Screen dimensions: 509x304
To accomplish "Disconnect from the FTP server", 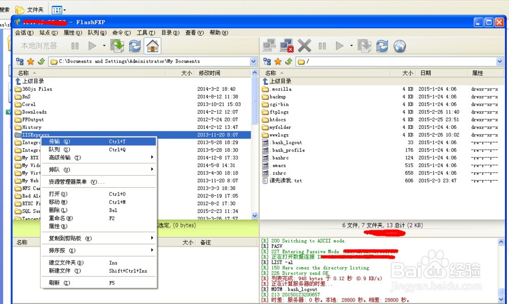I will [x=287, y=46].
